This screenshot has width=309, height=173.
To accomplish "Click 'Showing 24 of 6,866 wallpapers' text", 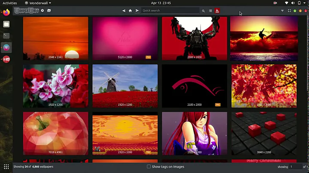I will [x=33, y=167].
